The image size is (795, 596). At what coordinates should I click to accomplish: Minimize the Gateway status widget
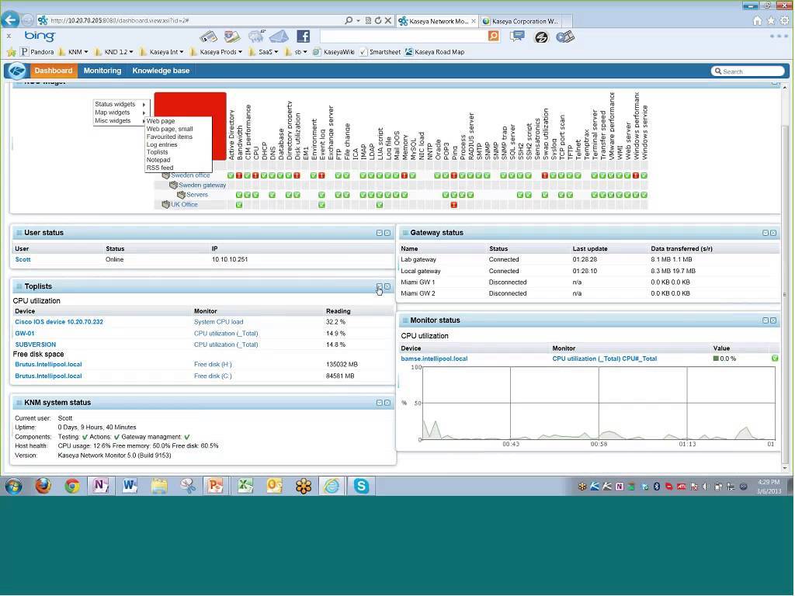(x=765, y=232)
